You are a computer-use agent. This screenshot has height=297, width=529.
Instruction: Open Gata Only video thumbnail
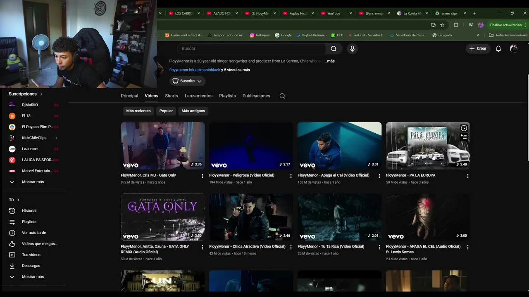tap(163, 146)
